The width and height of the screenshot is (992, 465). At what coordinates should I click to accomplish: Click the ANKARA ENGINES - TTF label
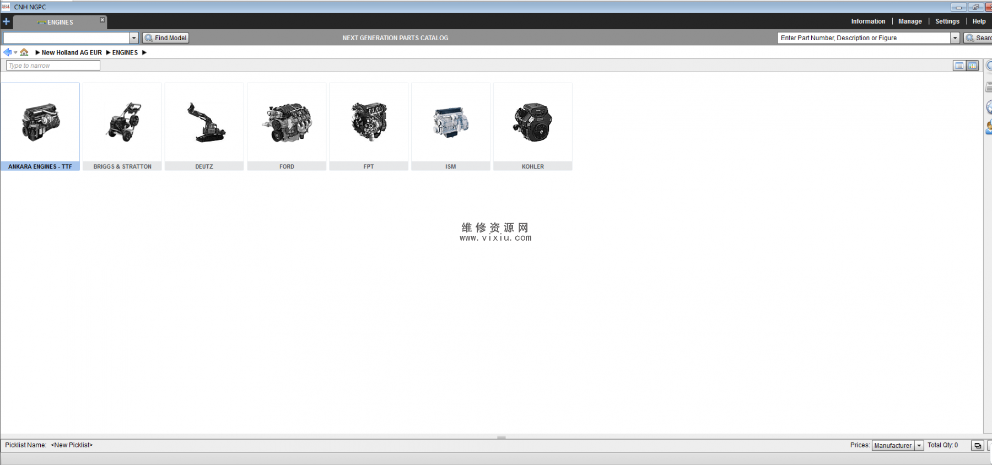coord(40,166)
